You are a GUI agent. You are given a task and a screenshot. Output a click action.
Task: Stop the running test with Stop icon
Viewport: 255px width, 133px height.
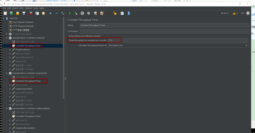tap(82, 13)
